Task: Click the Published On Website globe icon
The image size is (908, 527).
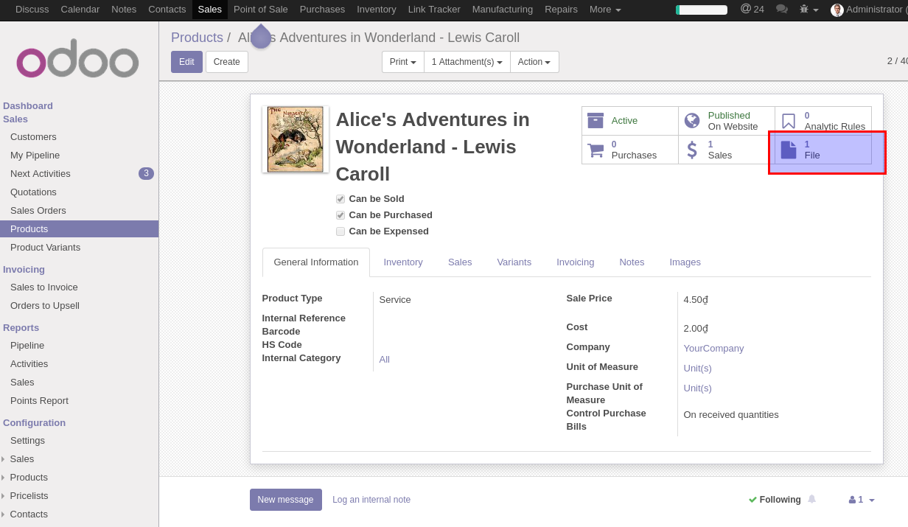Action: tap(692, 121)
